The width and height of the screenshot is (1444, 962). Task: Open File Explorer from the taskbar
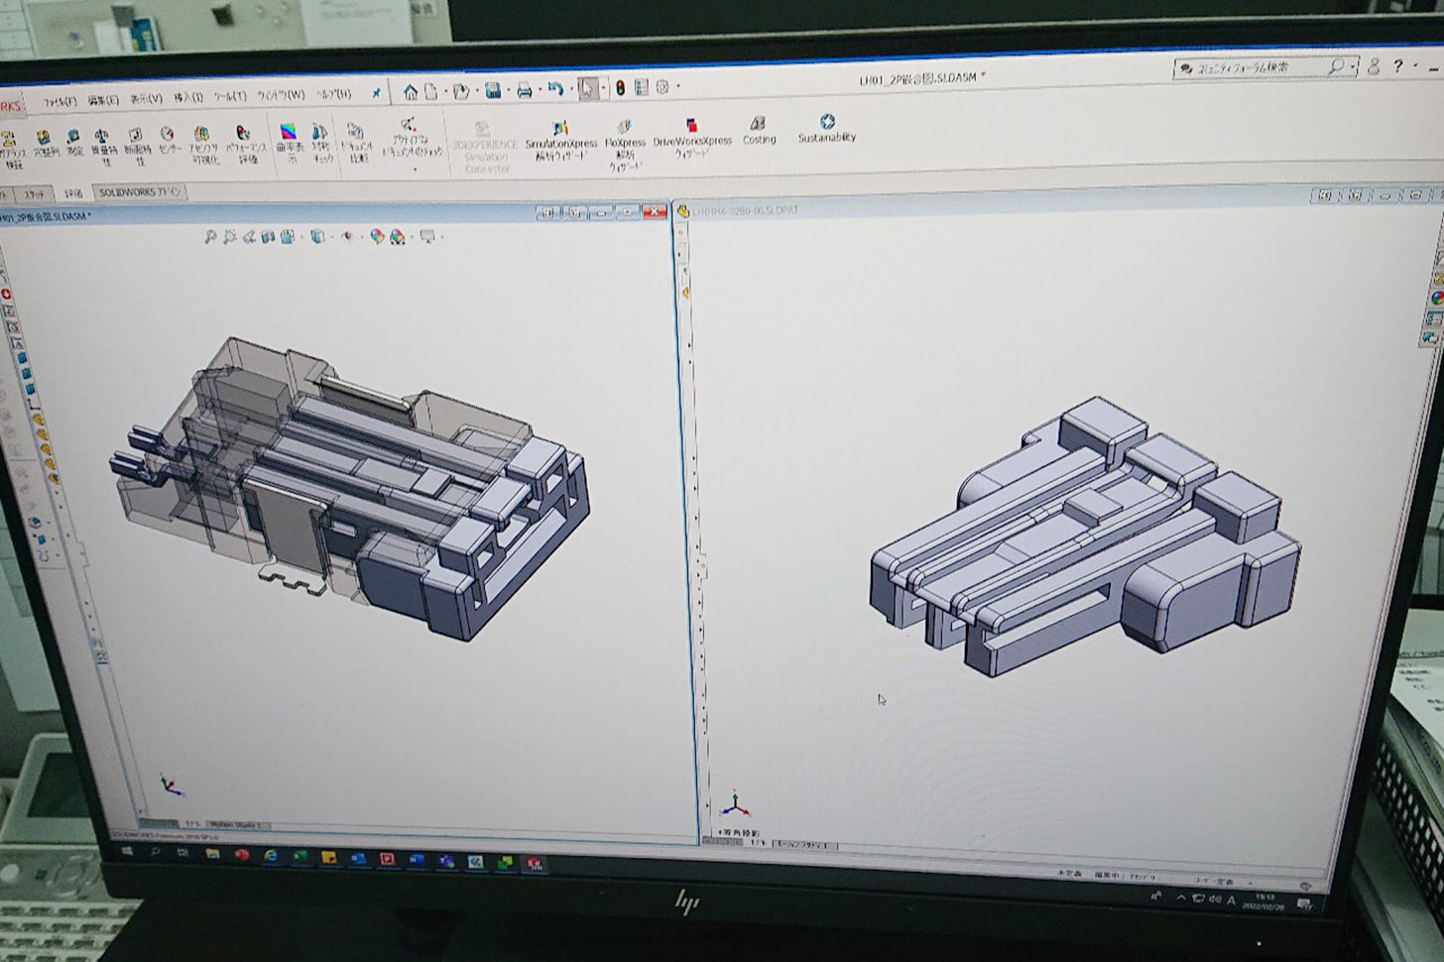(x=212, y=855)
